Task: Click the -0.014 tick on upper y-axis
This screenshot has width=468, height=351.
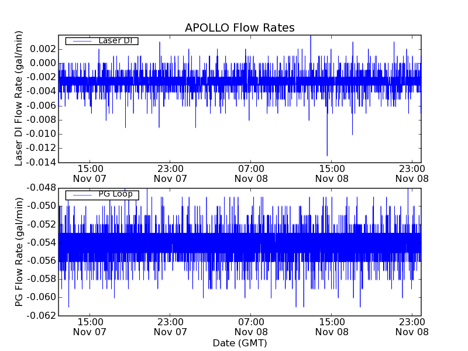Action: [40, 162]
